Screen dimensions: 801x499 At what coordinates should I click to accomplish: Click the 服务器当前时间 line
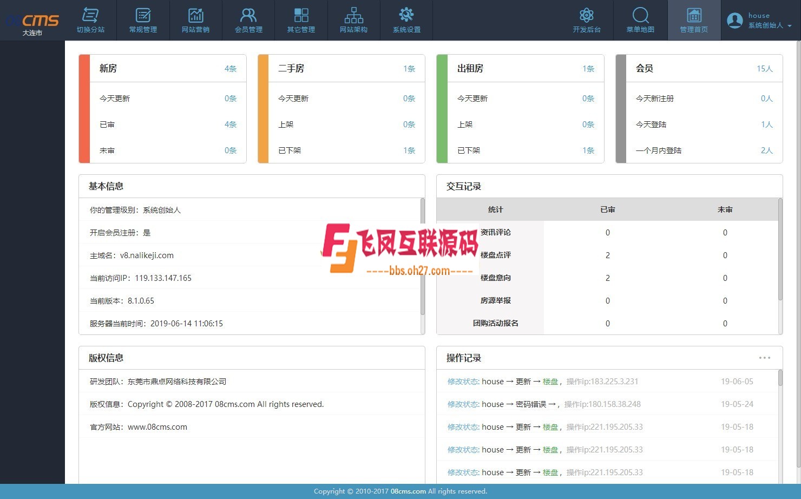tap(156, 324)
